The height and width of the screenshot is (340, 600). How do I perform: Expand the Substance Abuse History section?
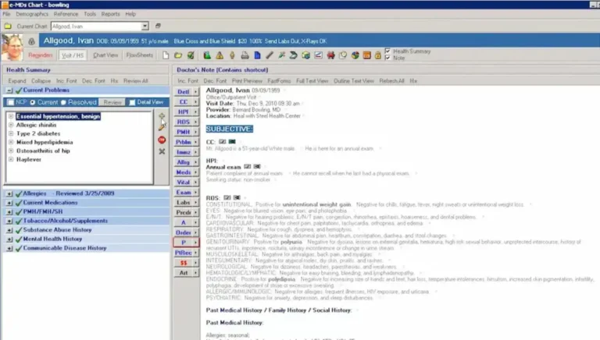pyautogui.click(x=9, y=230)
